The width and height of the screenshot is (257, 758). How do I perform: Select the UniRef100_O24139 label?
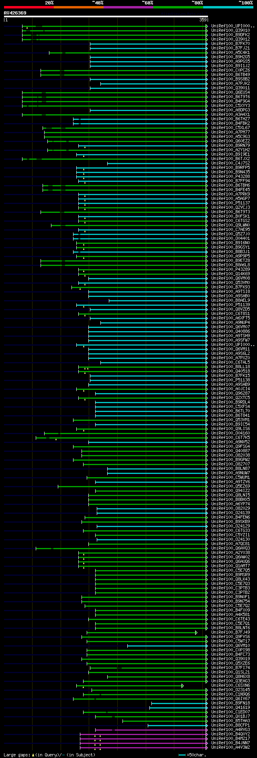click(x=230, y=513)
